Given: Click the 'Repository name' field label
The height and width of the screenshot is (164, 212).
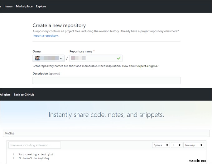Looking at the screenshot, I should 81,51.
